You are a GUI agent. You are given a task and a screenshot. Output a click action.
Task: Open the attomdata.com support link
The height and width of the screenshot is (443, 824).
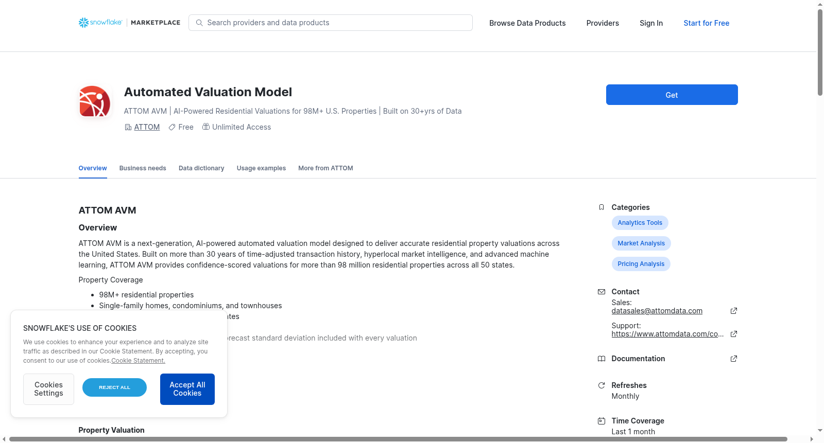(x=667, y=334)
